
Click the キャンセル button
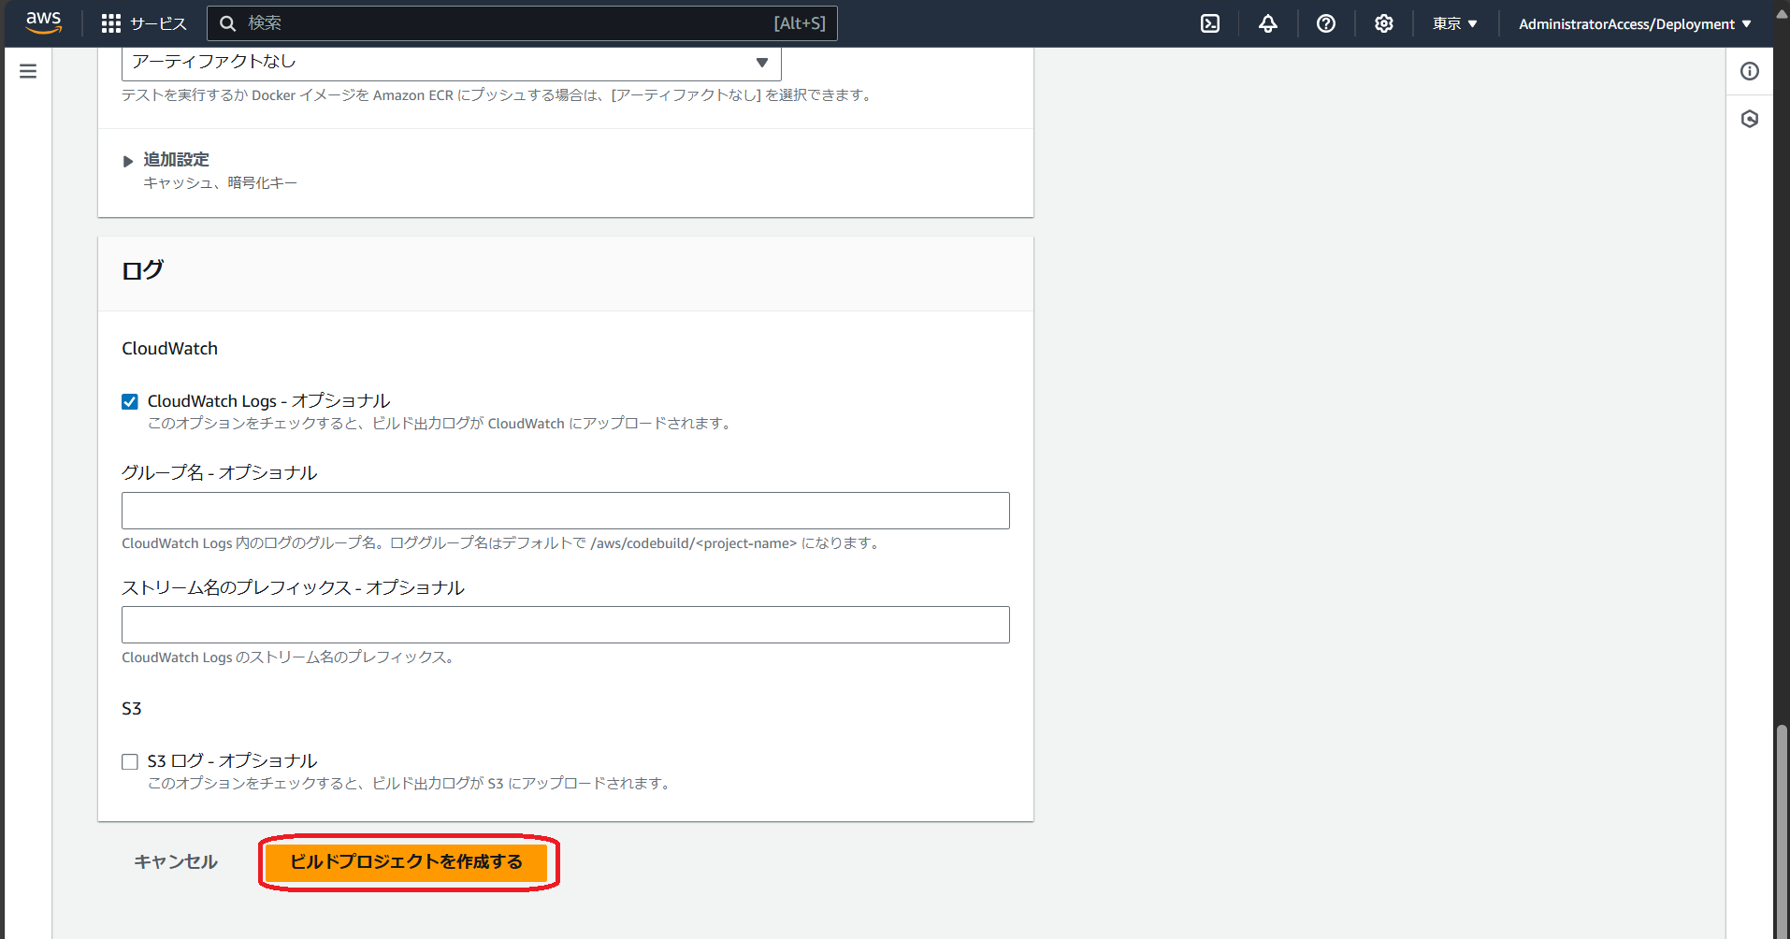pos(176,862)
